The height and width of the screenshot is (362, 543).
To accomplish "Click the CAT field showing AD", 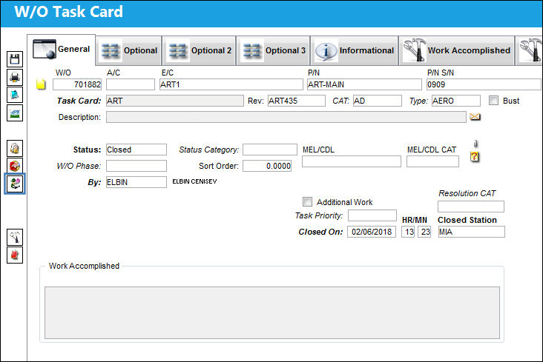I will tap(377, 101).
